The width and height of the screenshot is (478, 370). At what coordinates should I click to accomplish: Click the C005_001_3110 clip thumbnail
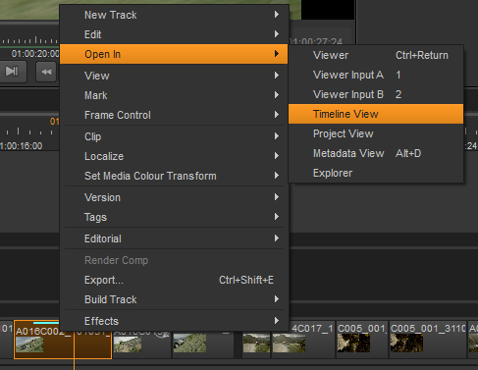pyautogui.click(x=406, y=343)
